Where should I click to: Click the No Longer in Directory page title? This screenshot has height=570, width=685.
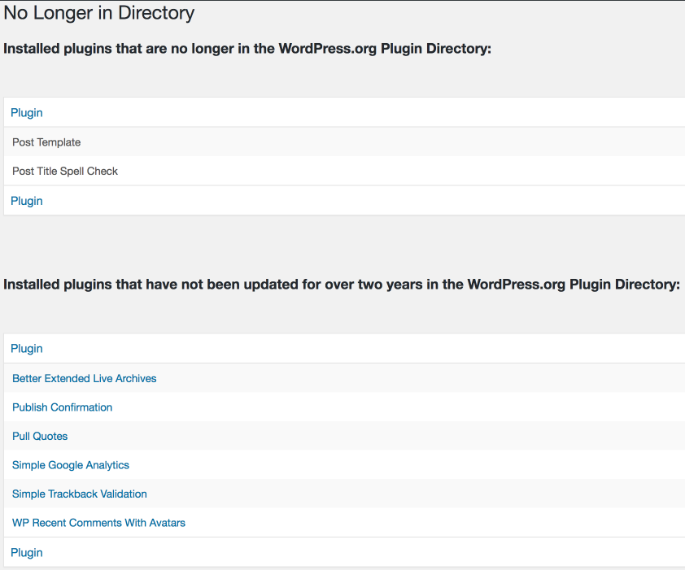click(x=99, y=13)
